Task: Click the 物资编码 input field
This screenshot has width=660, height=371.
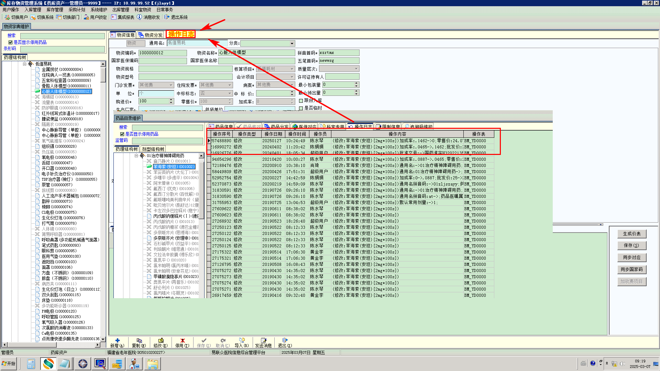Action: click(x=162, y=53)
